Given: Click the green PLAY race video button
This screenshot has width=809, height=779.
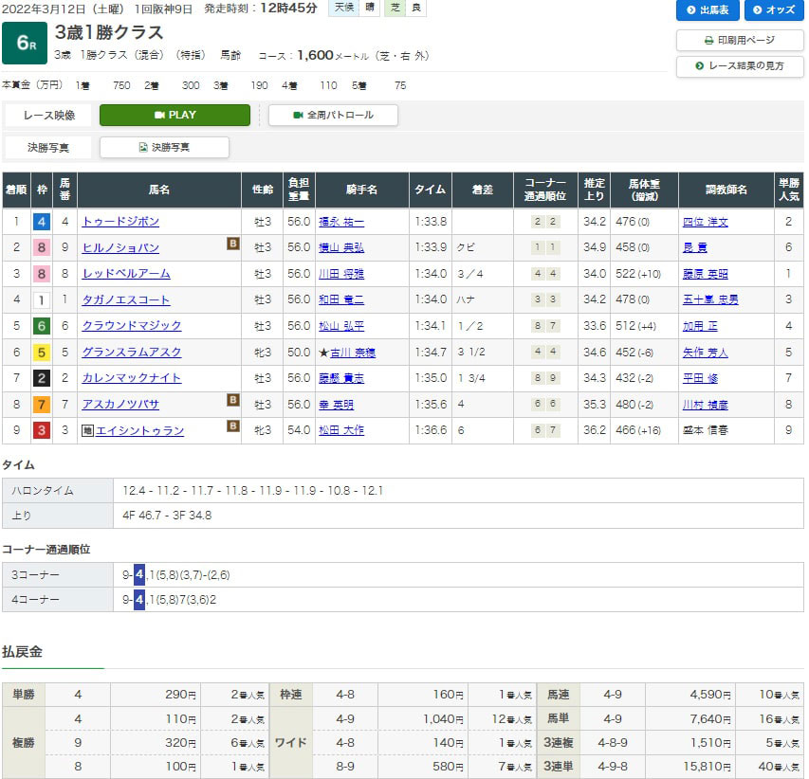Looking at the screenshot, I should [x=175, y=115].
